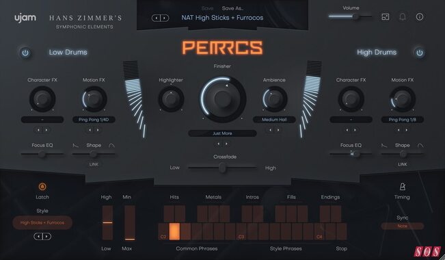Open the Ping Pong 1/8 dropdown
445x260 pixels.
403,120
